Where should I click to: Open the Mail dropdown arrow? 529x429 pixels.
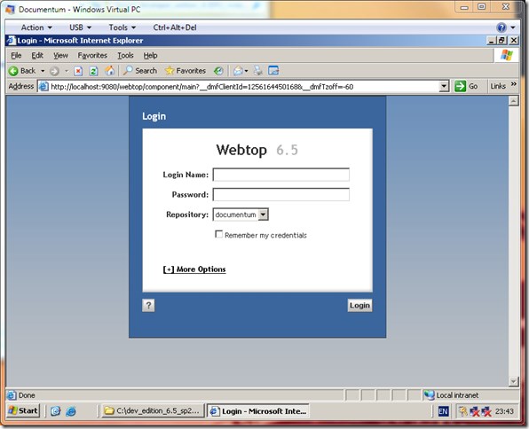[x=246, y=71]
